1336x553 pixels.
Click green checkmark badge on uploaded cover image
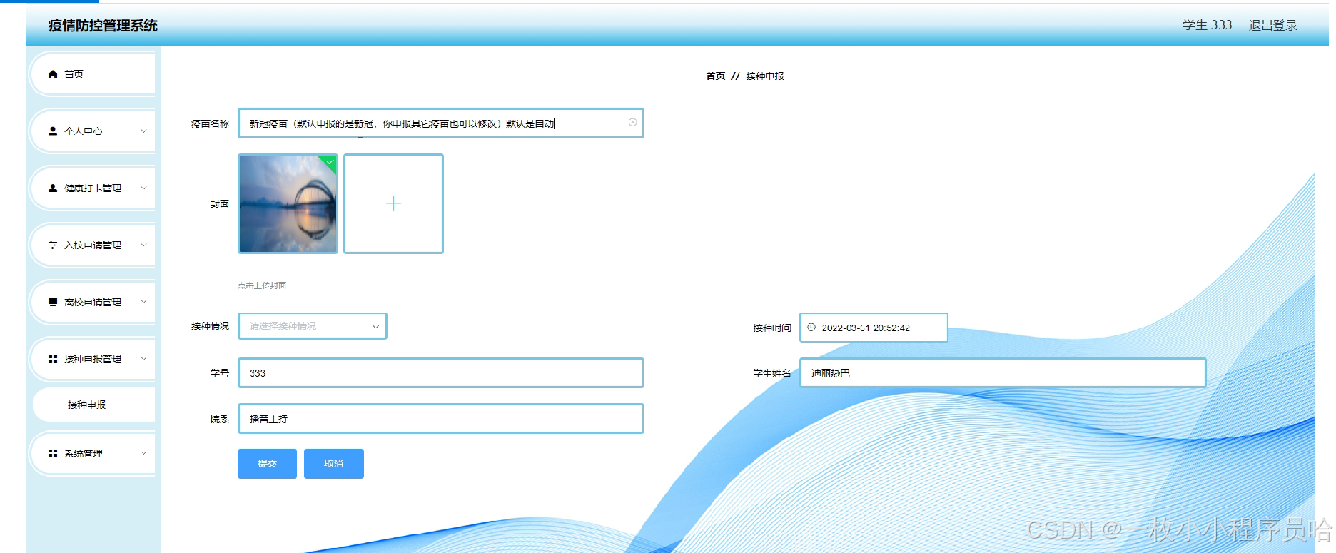coord(330,162)
